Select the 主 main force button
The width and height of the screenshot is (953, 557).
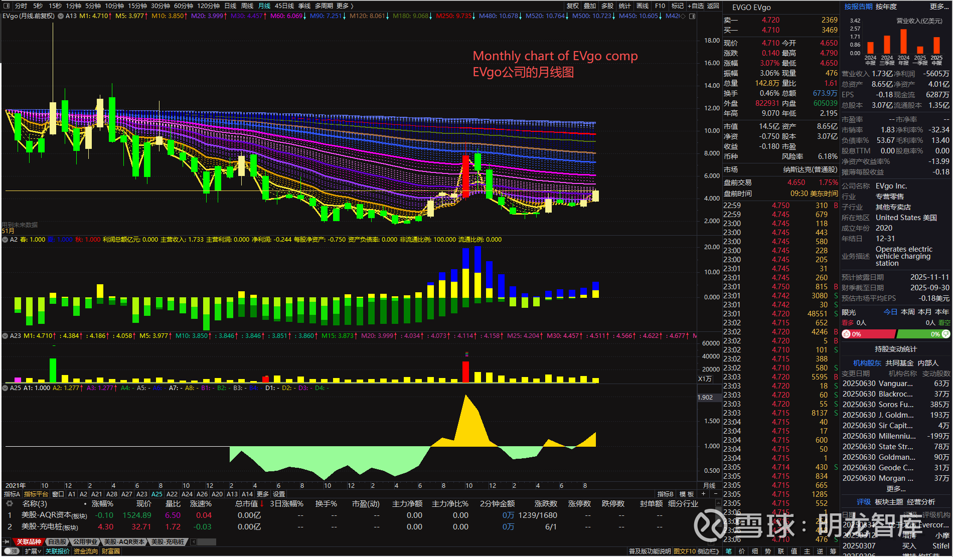click(x=807, y=551)
